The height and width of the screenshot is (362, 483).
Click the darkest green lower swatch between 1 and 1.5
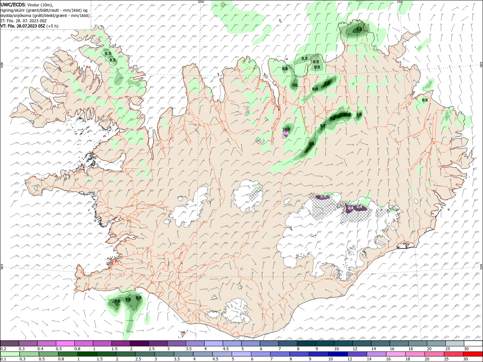pos(87,354)
